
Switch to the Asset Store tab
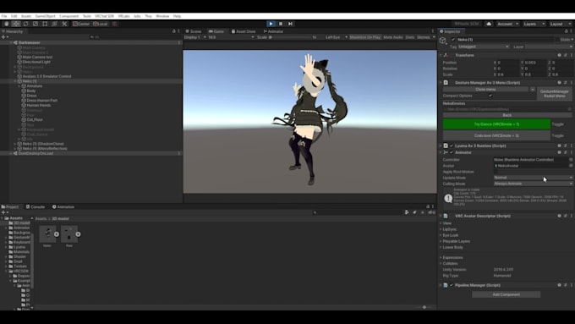[x=244, y=31]
